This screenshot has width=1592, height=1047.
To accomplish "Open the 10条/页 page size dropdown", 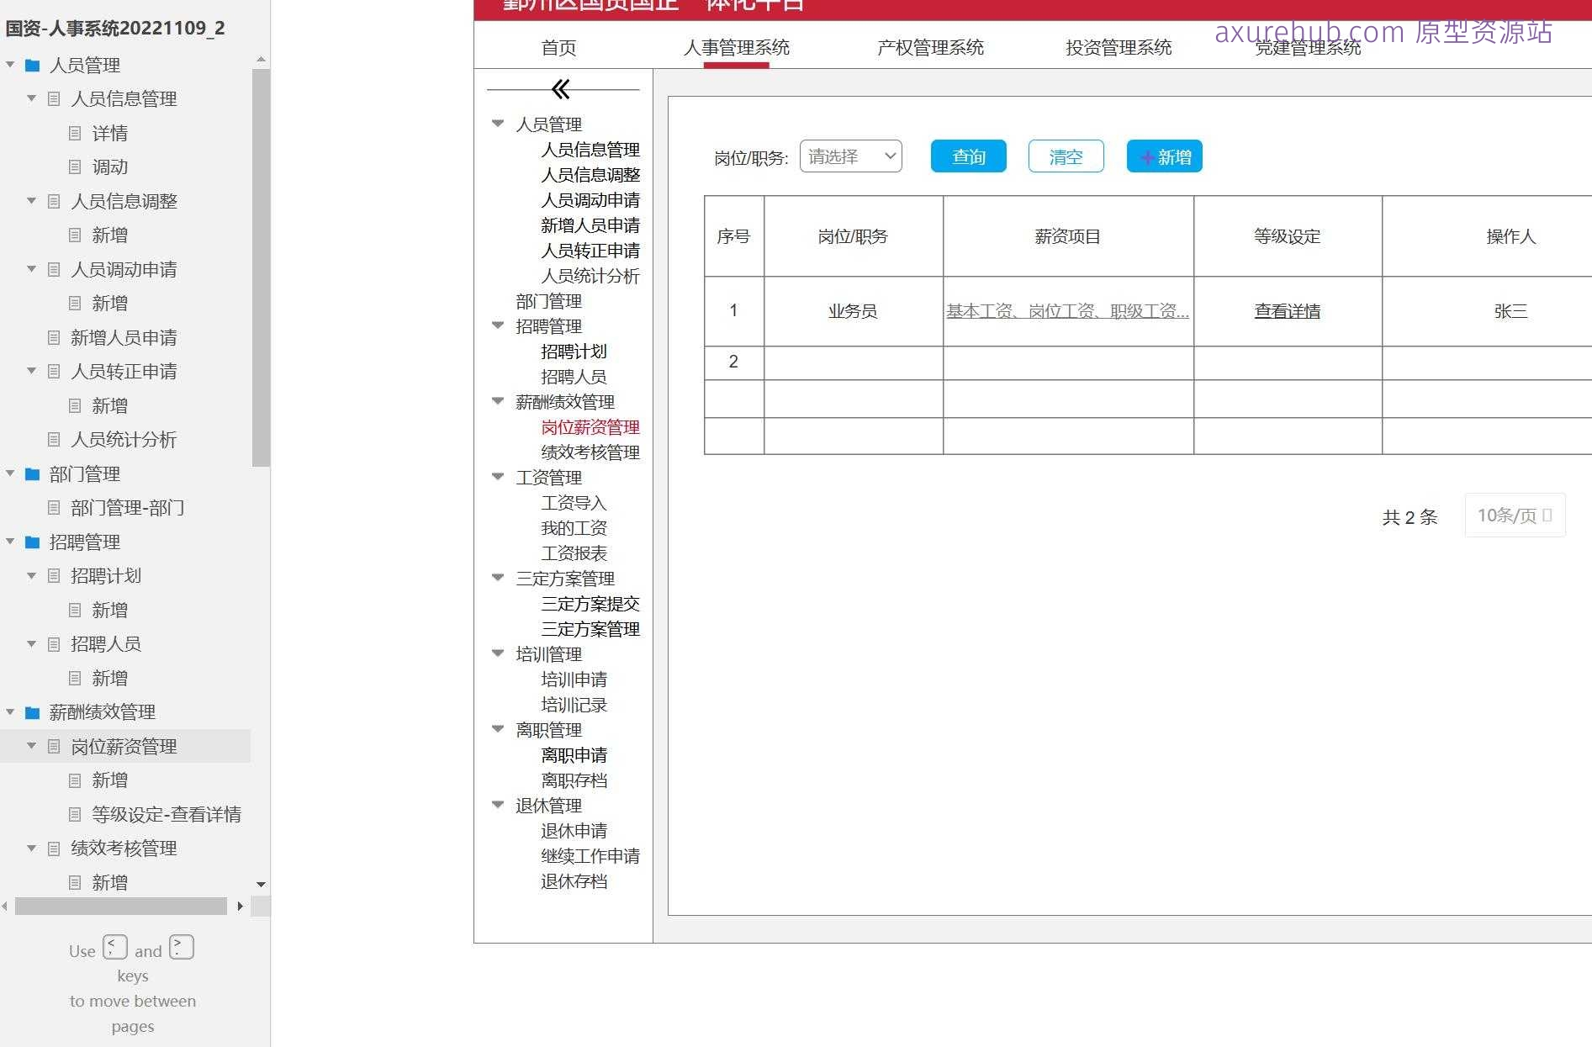I will tap(1514, 516).
